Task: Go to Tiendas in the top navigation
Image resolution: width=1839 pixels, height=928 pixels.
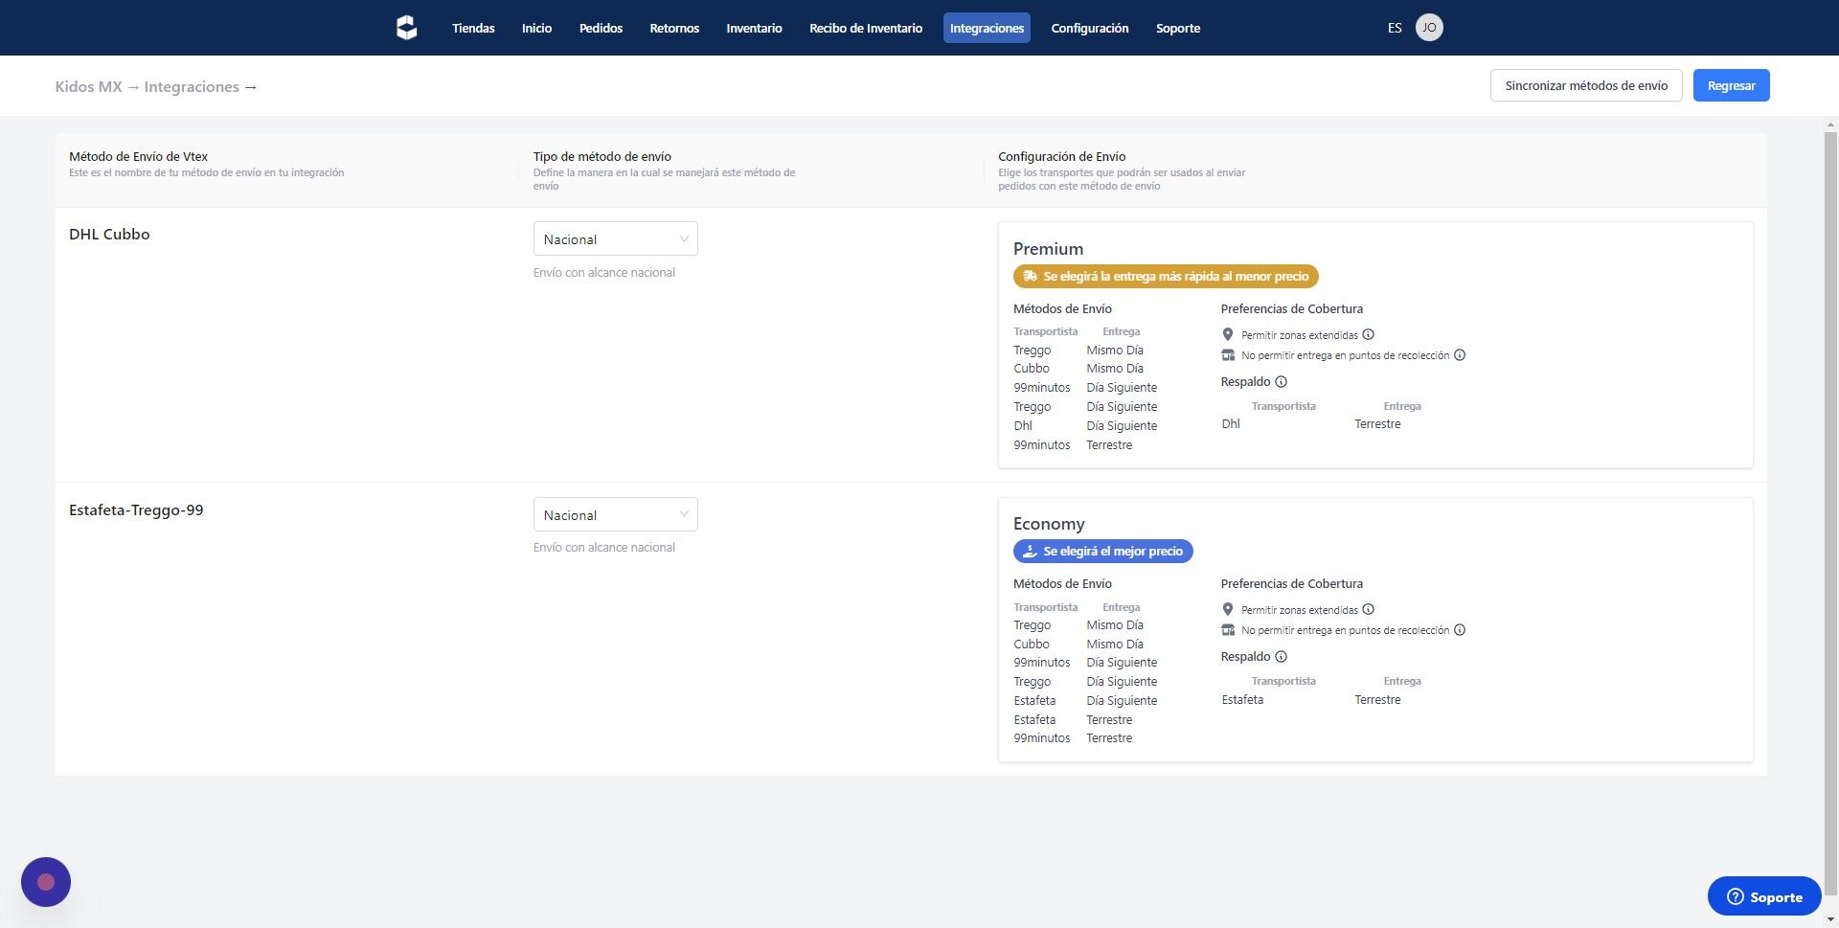Action: tap(473, 28)
